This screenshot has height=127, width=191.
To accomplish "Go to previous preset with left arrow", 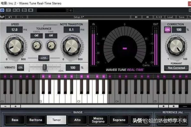I will 136,17.
